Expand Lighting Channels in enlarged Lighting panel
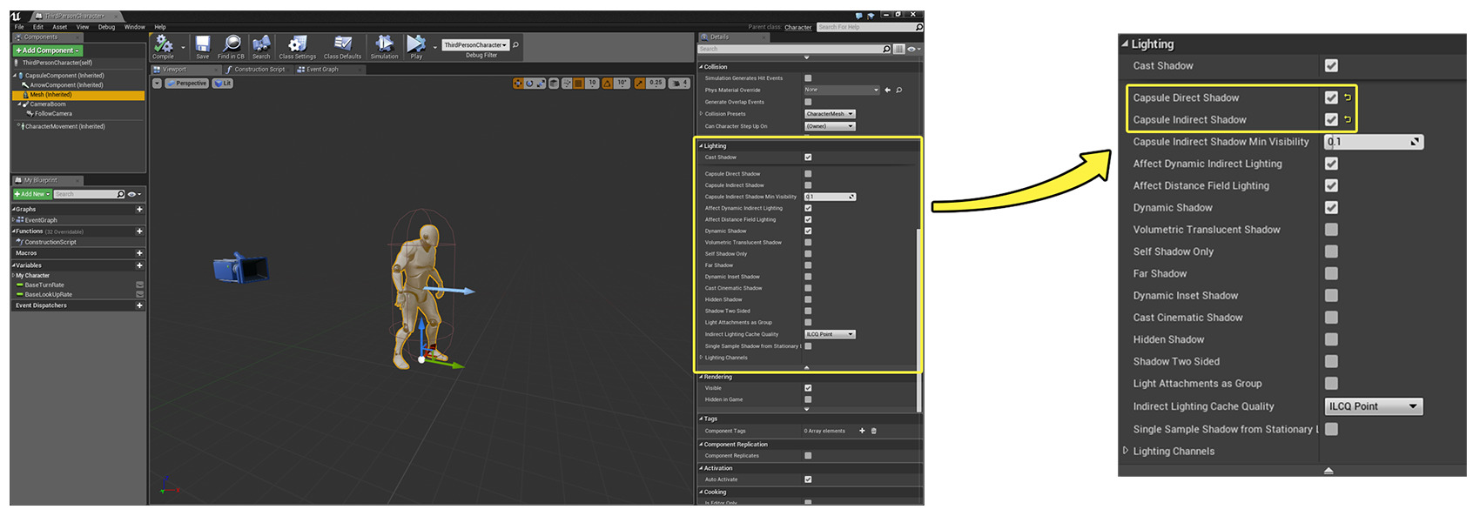 pos(1126,451)
